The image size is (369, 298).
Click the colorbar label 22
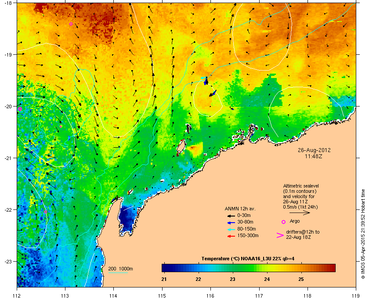point(199,279)
